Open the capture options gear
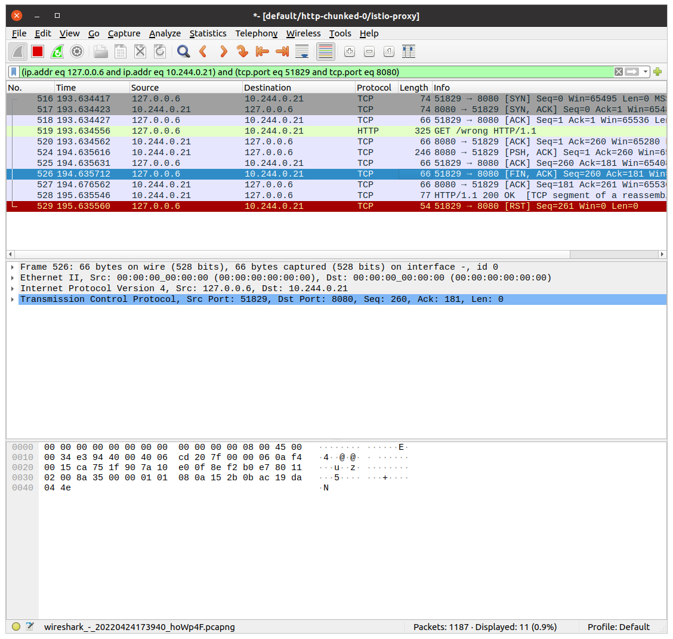This screenshot has width=673, height=639. [x=76, y=51]
